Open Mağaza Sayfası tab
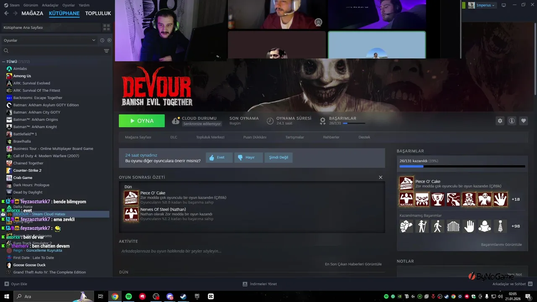Image resolution: width=537 pixels, height=302 pixels. tap(138, 137)
